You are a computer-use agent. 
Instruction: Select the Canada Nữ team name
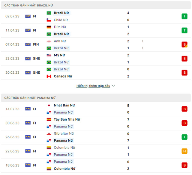[x=63, y=76]
